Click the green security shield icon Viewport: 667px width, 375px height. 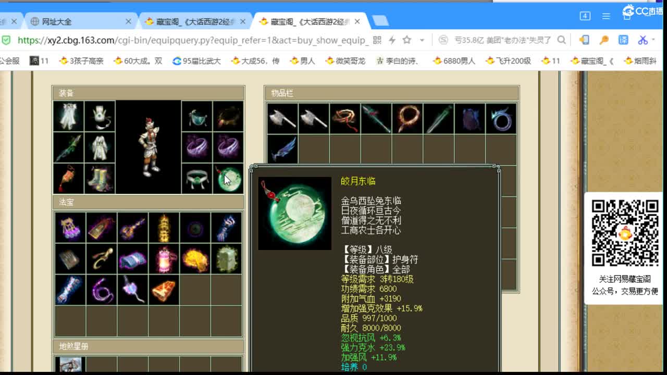6,40
